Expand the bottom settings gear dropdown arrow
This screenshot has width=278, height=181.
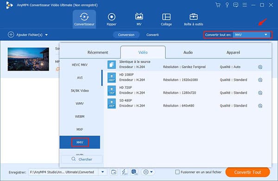(152, 172)
